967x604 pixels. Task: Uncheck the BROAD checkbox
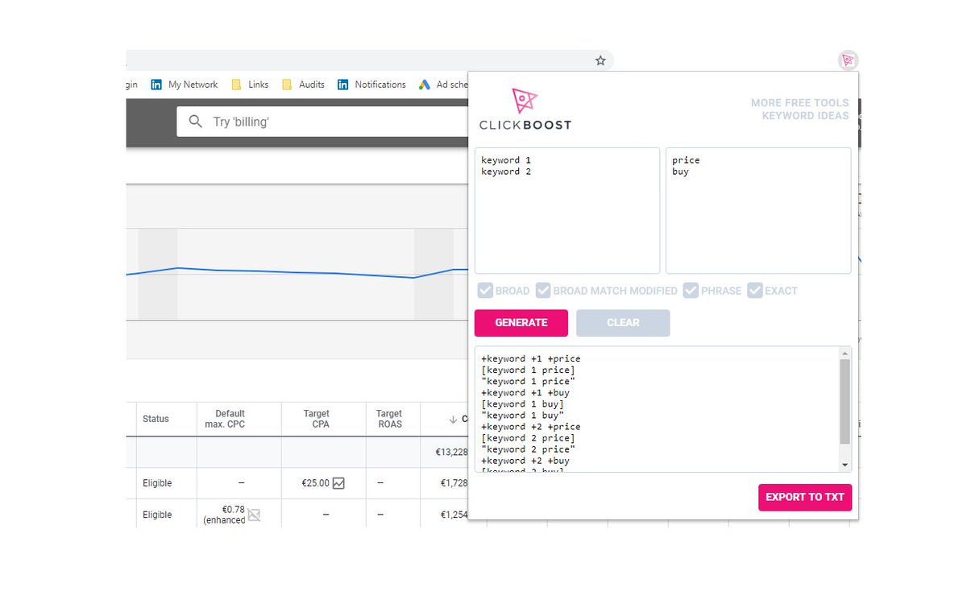(485, 291)
